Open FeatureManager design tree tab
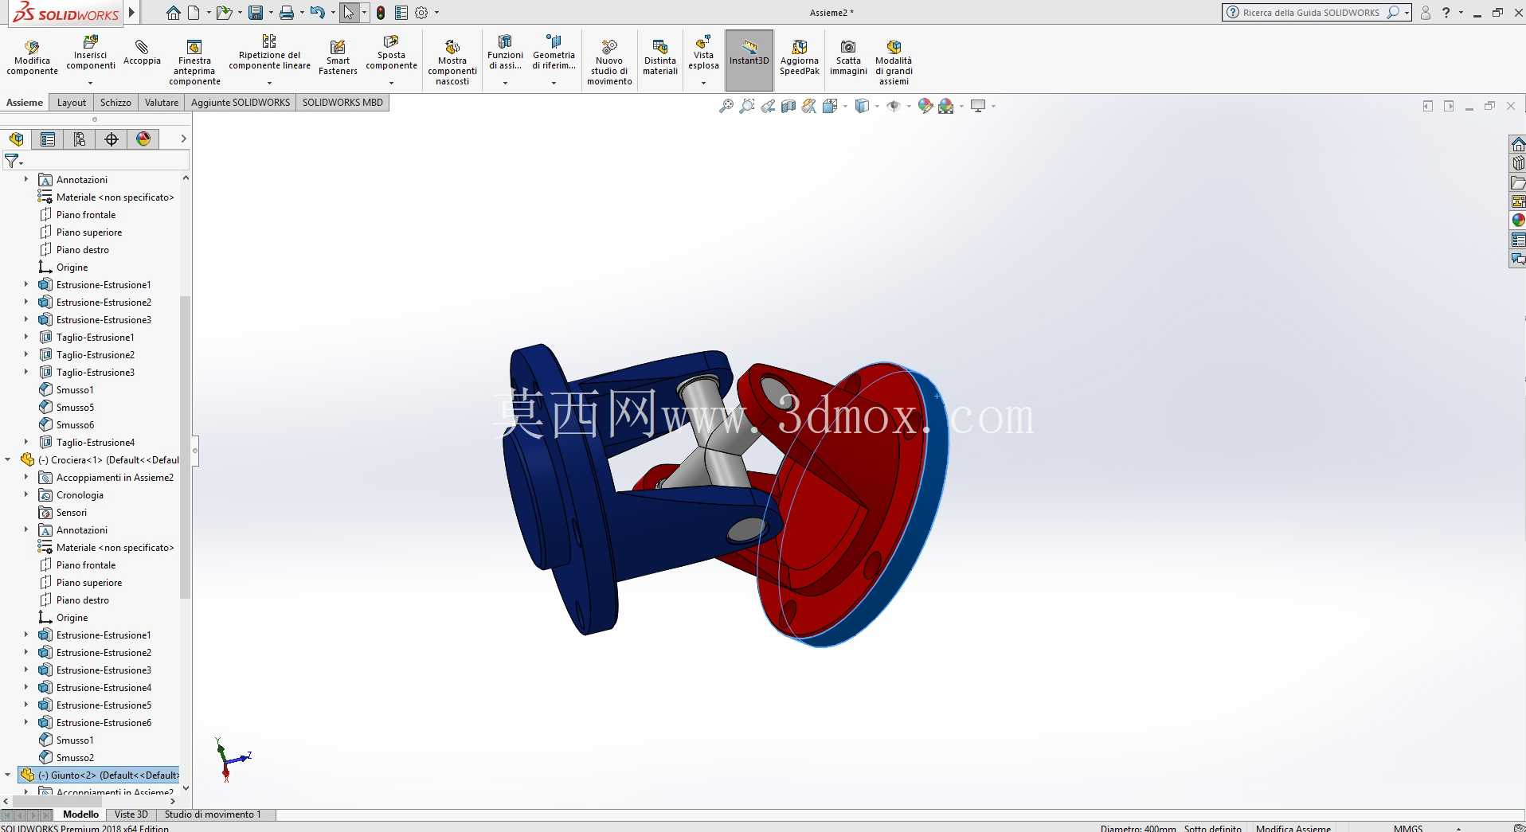Viewport: 1526px width, 832px height. pyautogui.click(x=16, y=139)
